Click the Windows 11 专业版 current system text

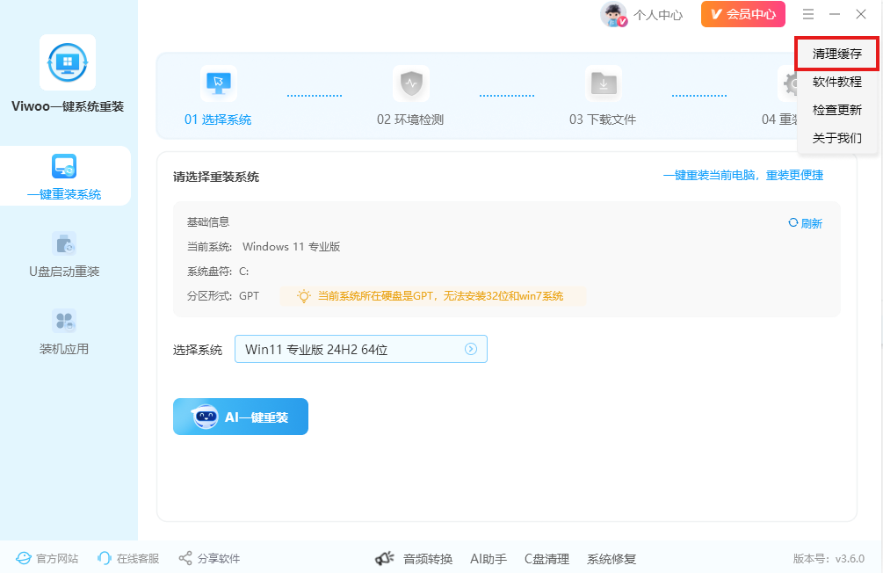pos(291,247)
